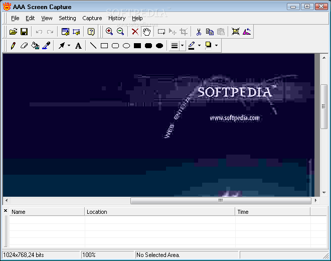331x261 pixels.
Task: Click the Paste clipboard icon
Action: [x=221, y=32]
